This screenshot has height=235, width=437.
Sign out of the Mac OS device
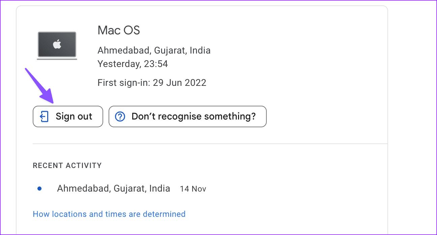tap(68, 117)
